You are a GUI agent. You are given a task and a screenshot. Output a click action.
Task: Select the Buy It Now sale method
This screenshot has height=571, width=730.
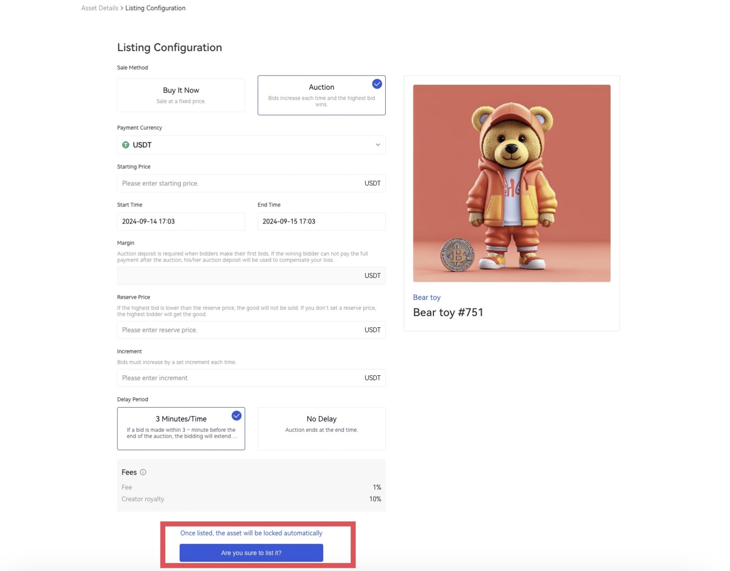pos(181,95)
